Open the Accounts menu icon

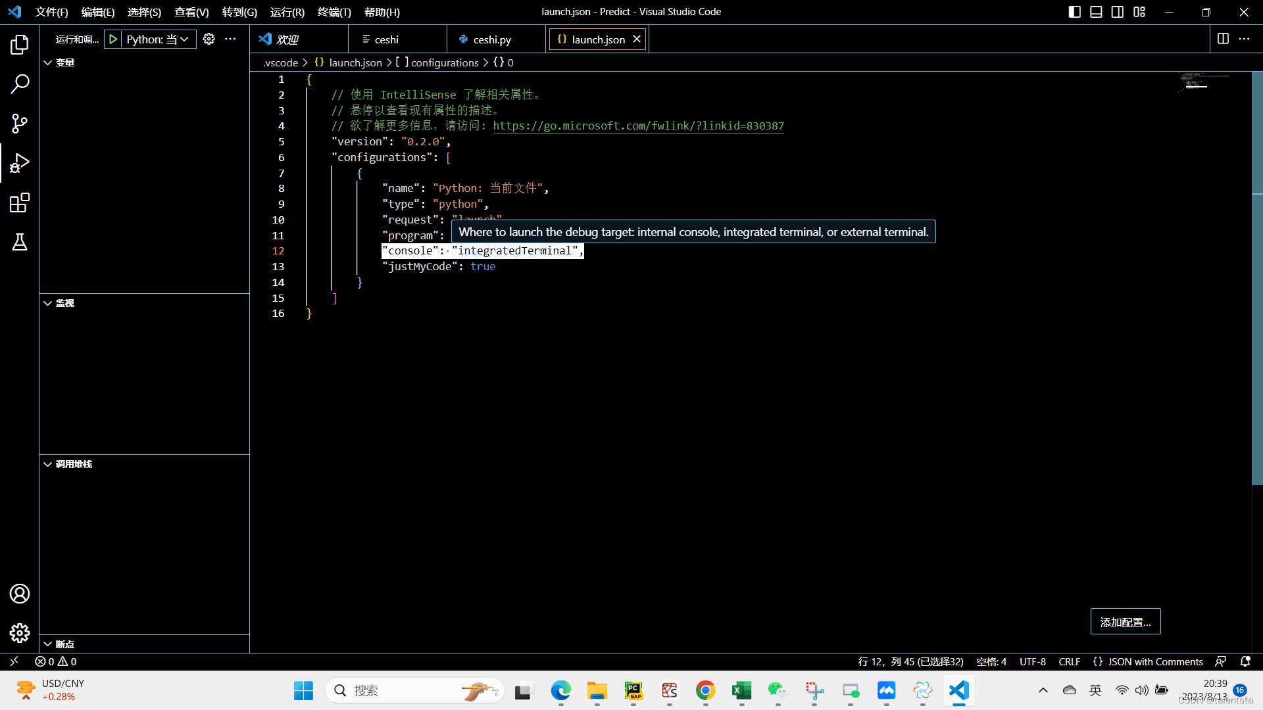point(20,594)
